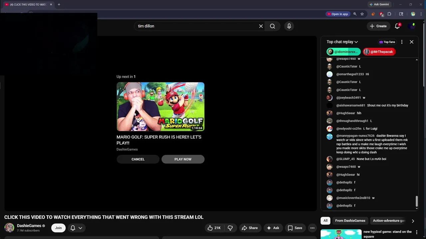Click @waapo7460 avatar at top of chat

tap(329, 59)
